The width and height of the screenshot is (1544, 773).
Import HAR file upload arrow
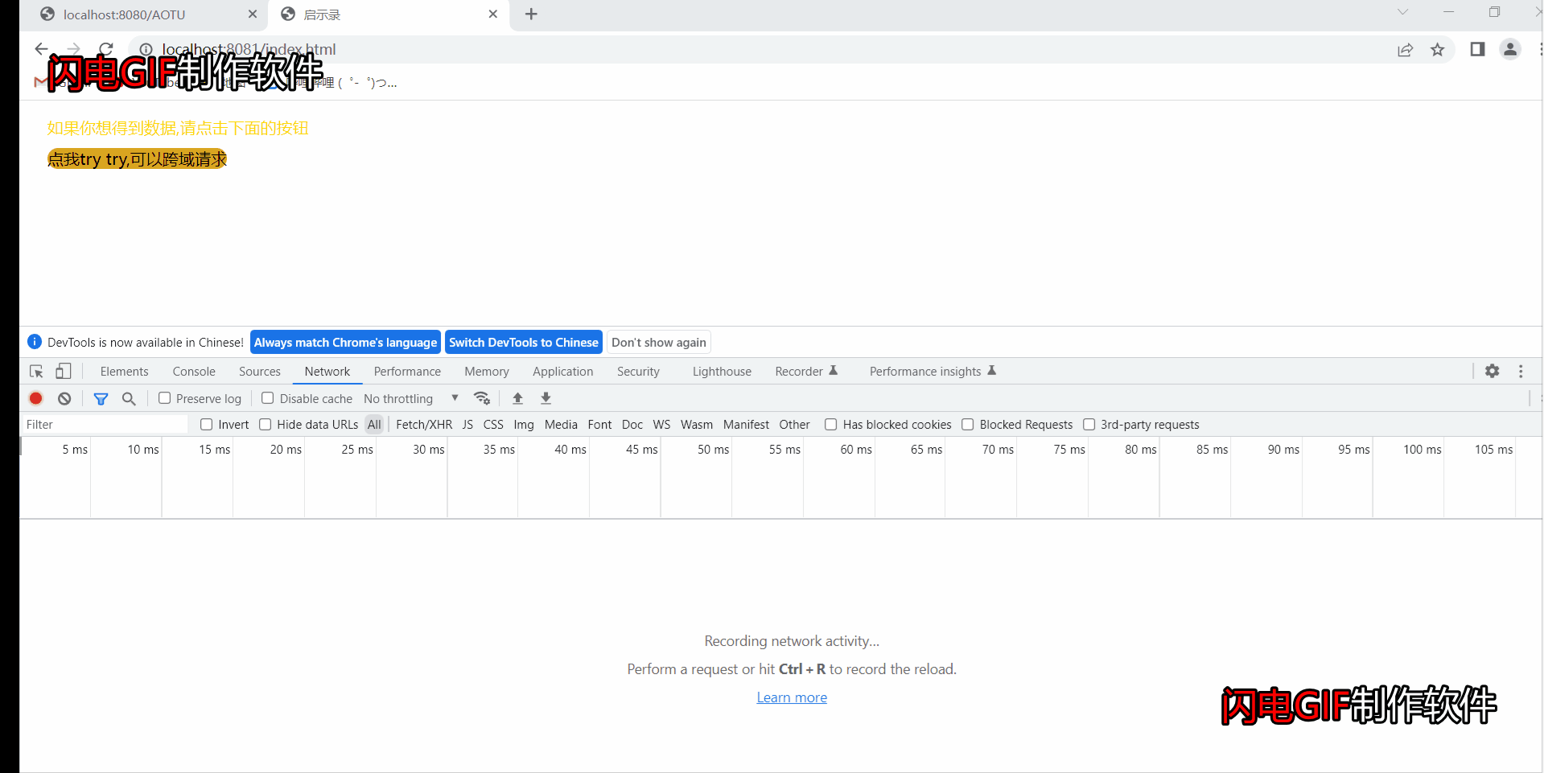pos(518,398)
